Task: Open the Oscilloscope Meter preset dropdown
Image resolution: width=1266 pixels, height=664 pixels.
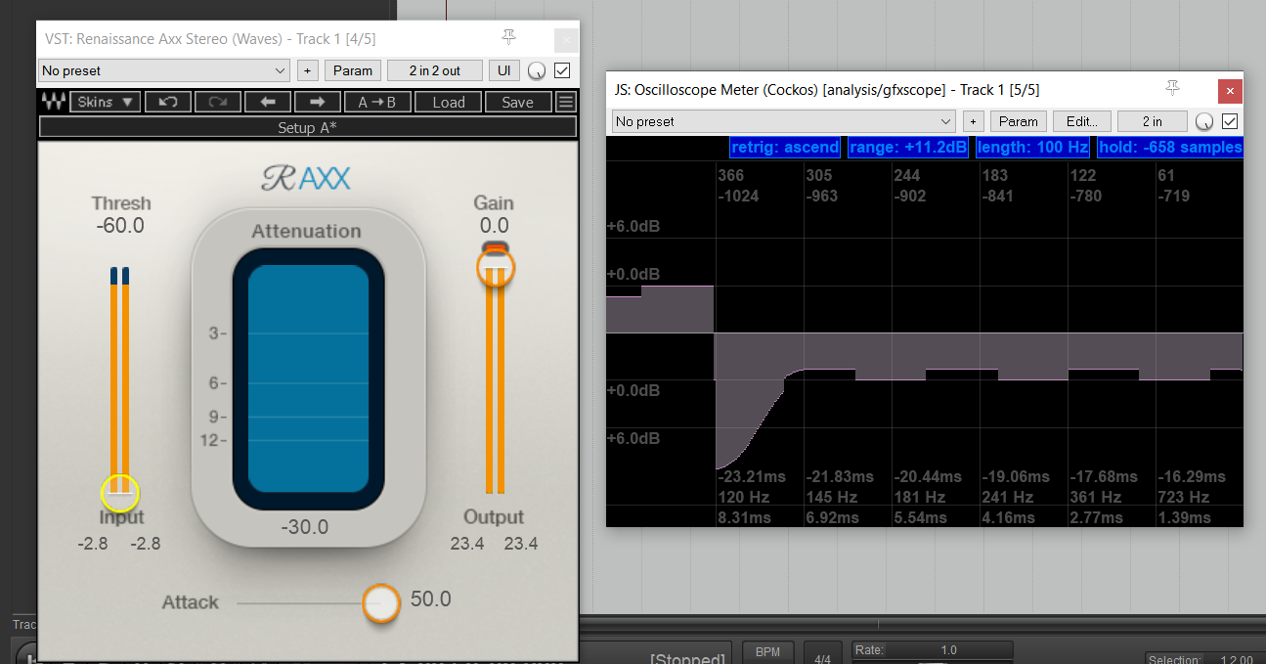Action: (x=784, y=121)
